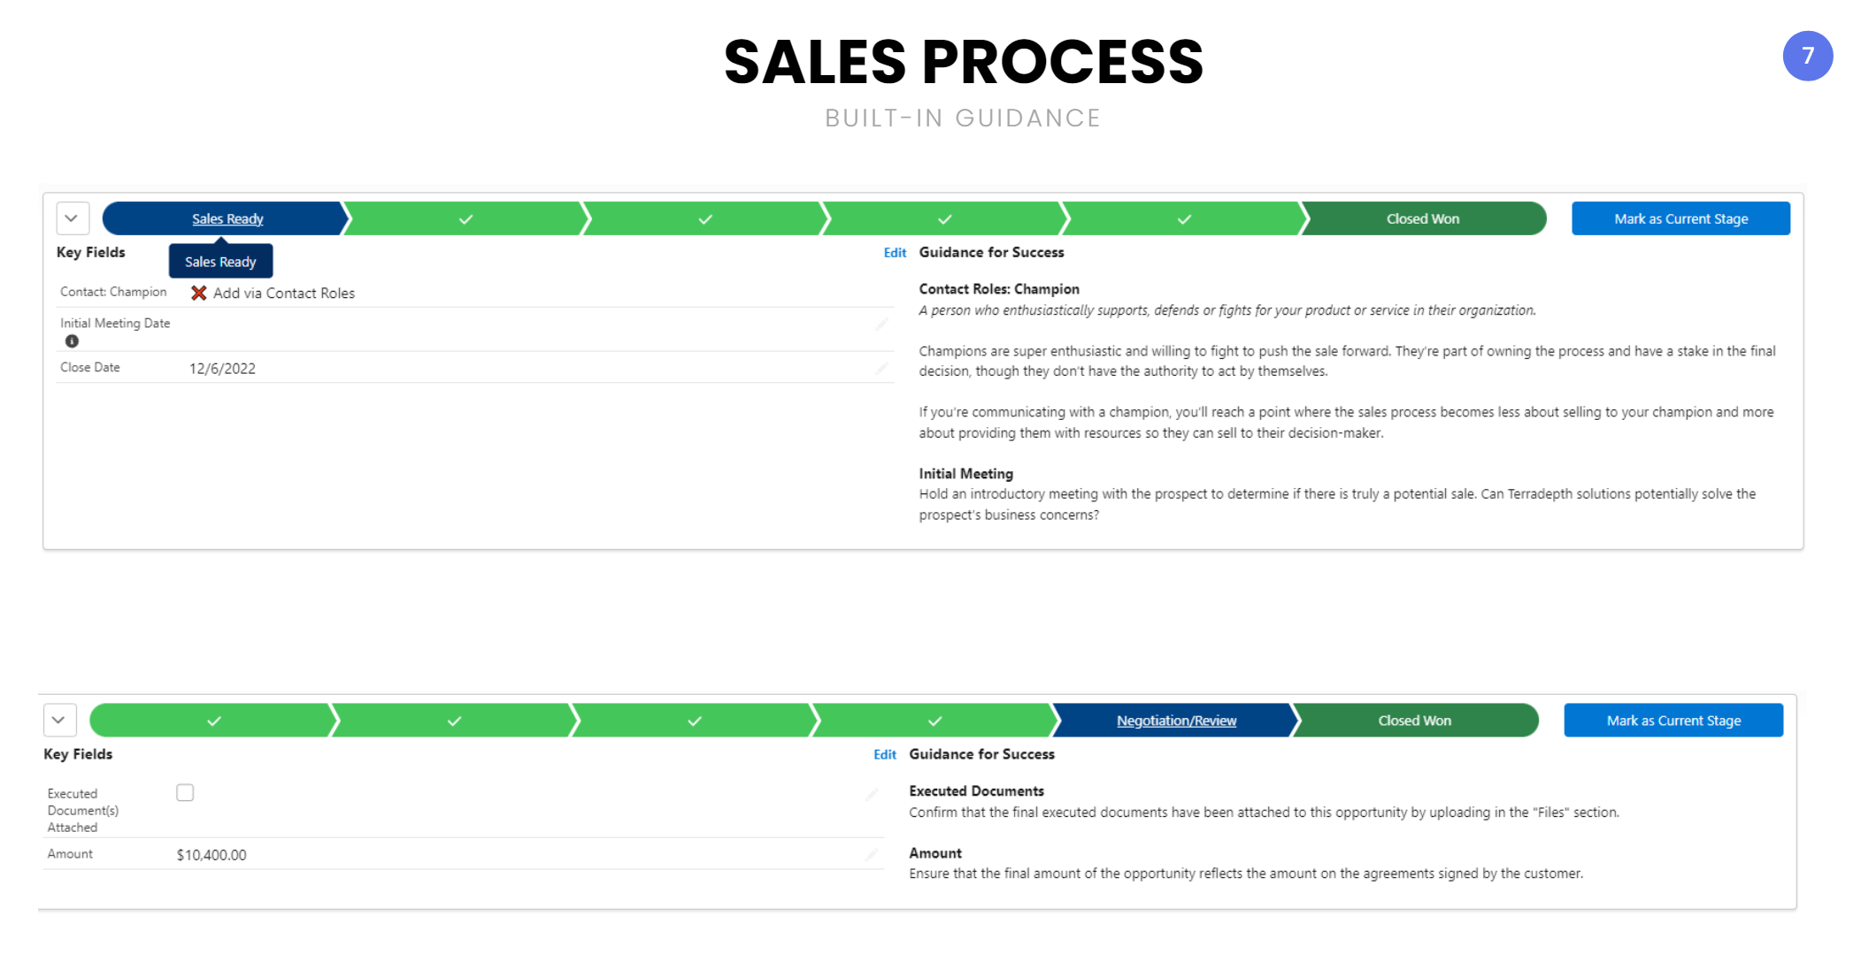Select the Negotiation/Review stage
The width and height of the screenshot is (1861, 954).
point(1176,721)
